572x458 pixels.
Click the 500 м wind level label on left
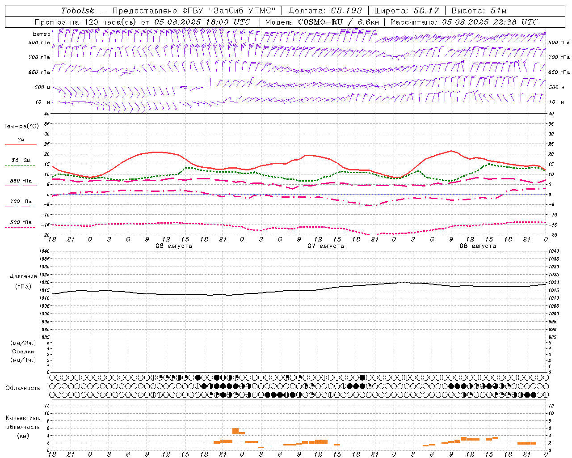[43, 87]
